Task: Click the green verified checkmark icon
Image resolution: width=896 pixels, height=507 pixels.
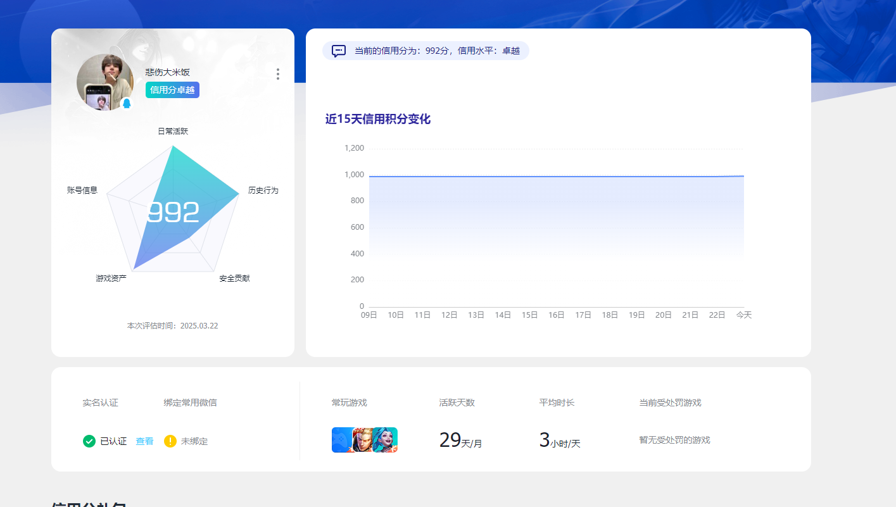Action: coord(89,441)
